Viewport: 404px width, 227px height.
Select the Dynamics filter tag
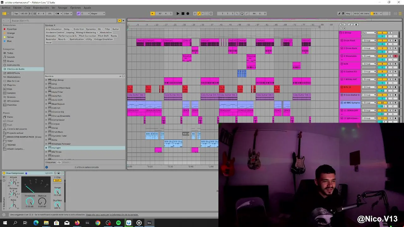point(91,29)
